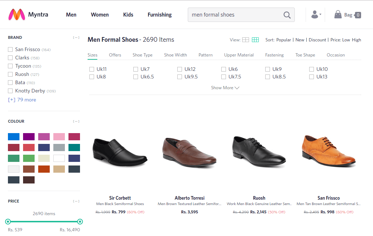
Task: Switch to the Toe Shape tab
Action: [x=305, y=55]
